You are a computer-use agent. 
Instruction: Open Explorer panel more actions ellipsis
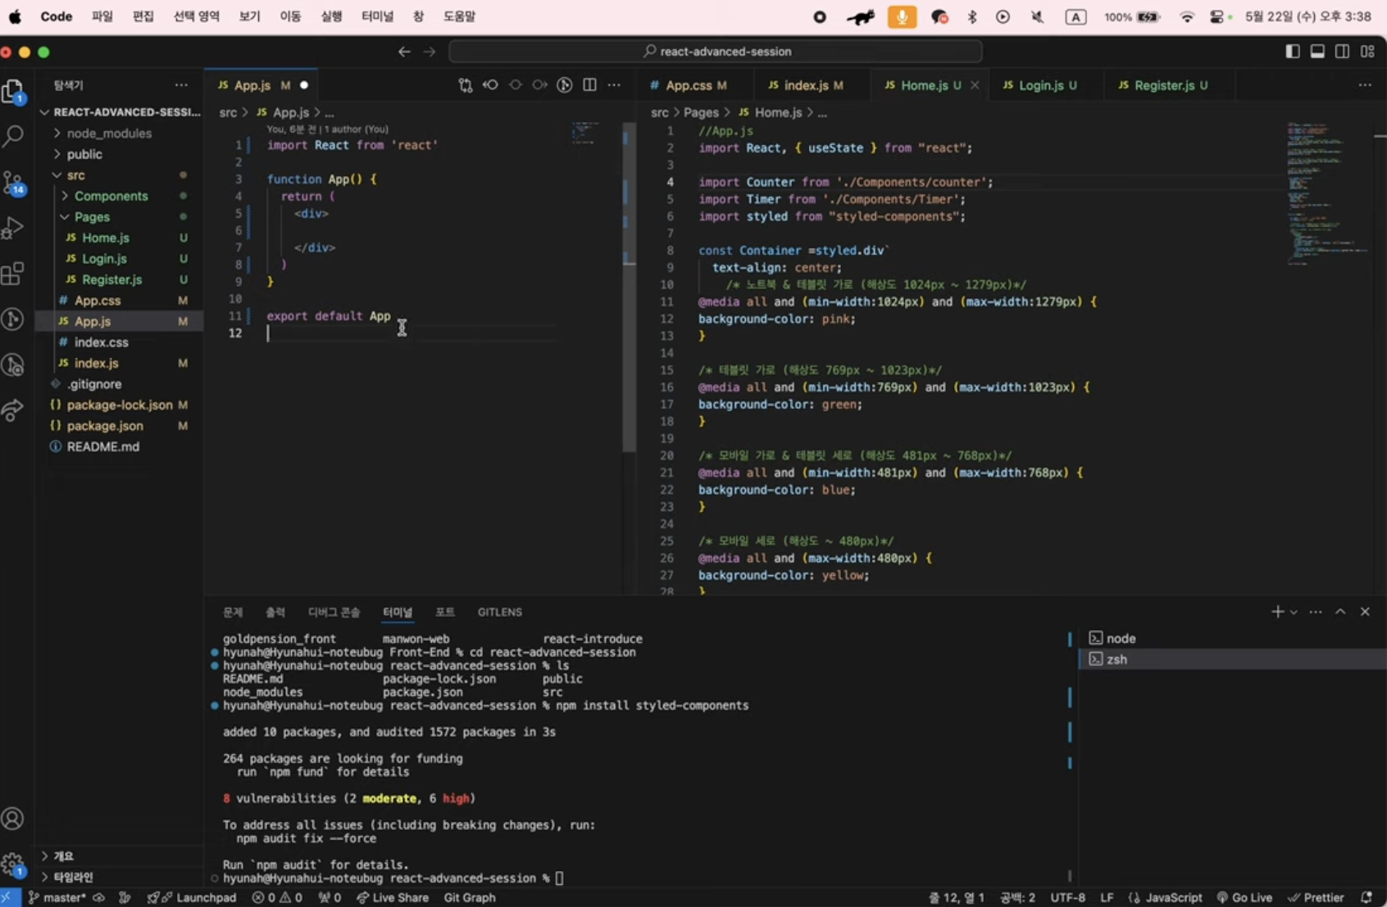tap(181, 85)
